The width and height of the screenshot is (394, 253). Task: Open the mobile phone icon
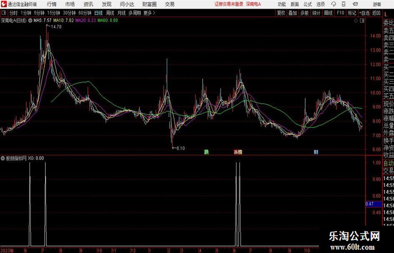coord(344,4)
